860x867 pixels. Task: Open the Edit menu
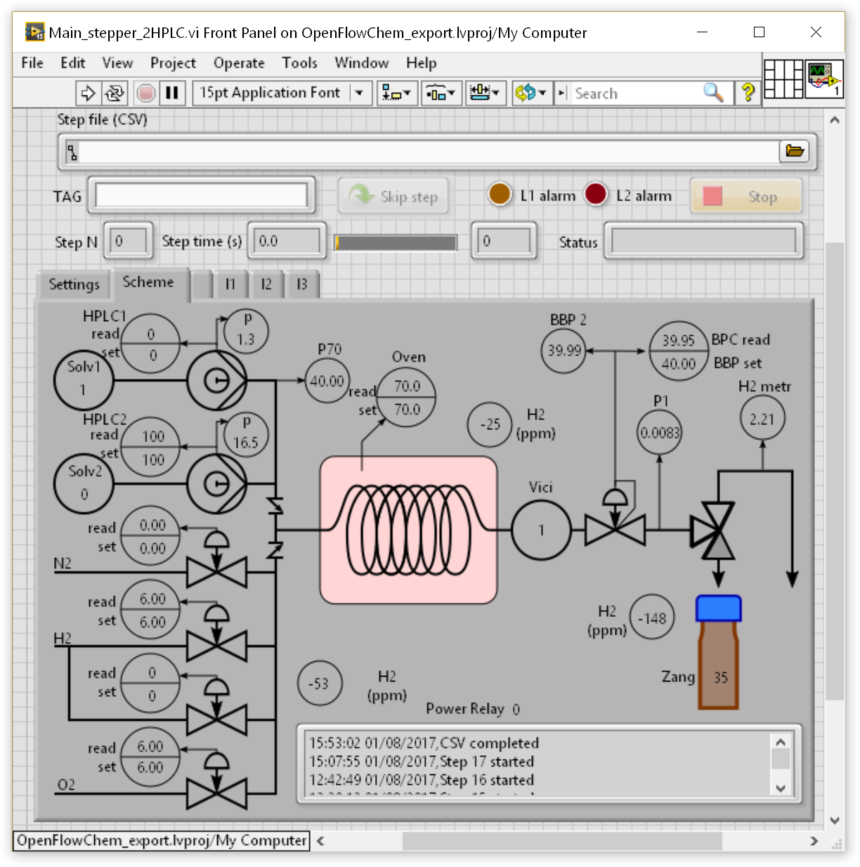tap(73, 63)
